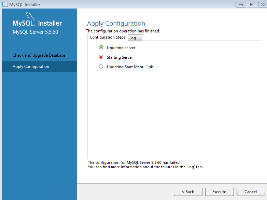Switch to the Configuration Steps tab
Screen dimensions: 267x200
point(108,37)
